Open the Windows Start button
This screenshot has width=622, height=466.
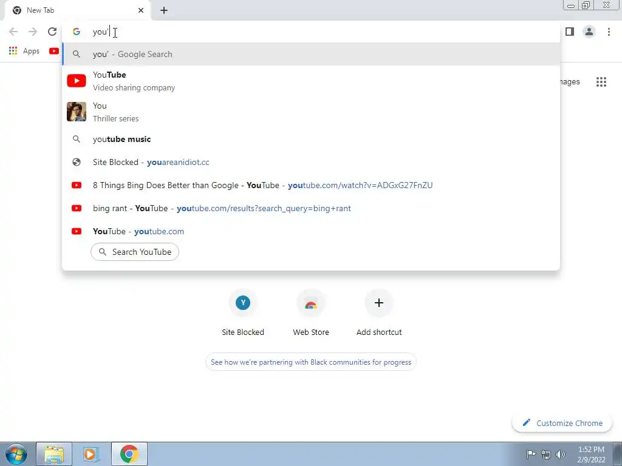(16, 454)
